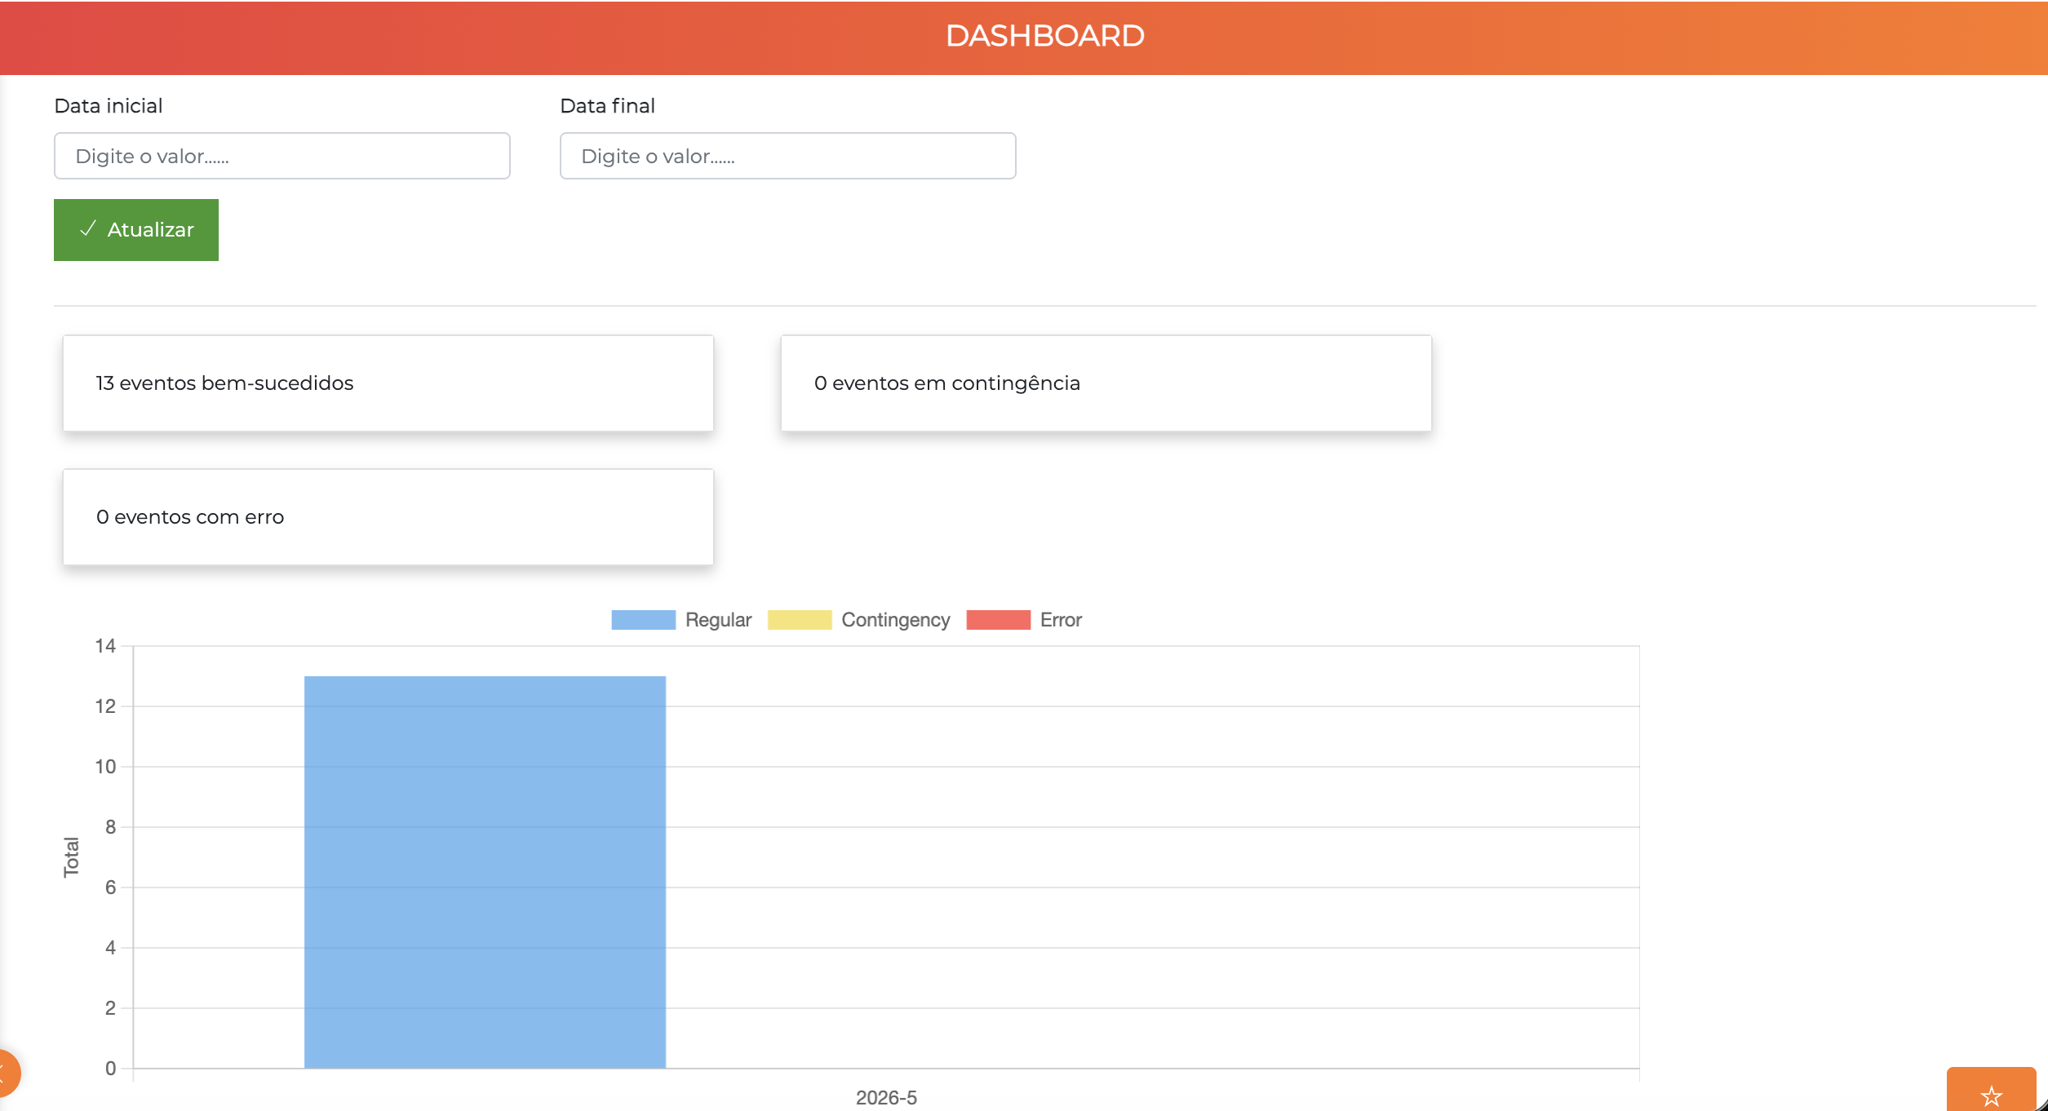Click the Data final label
Viewport: 2048px width, 1111px height.
tap(608, 106)
